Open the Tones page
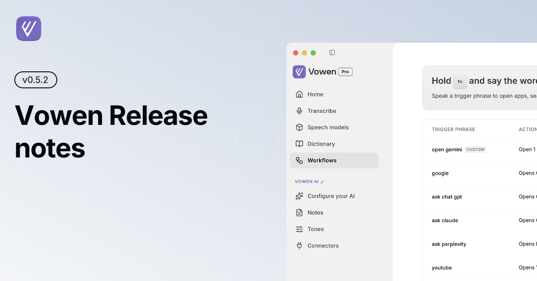 334,229
